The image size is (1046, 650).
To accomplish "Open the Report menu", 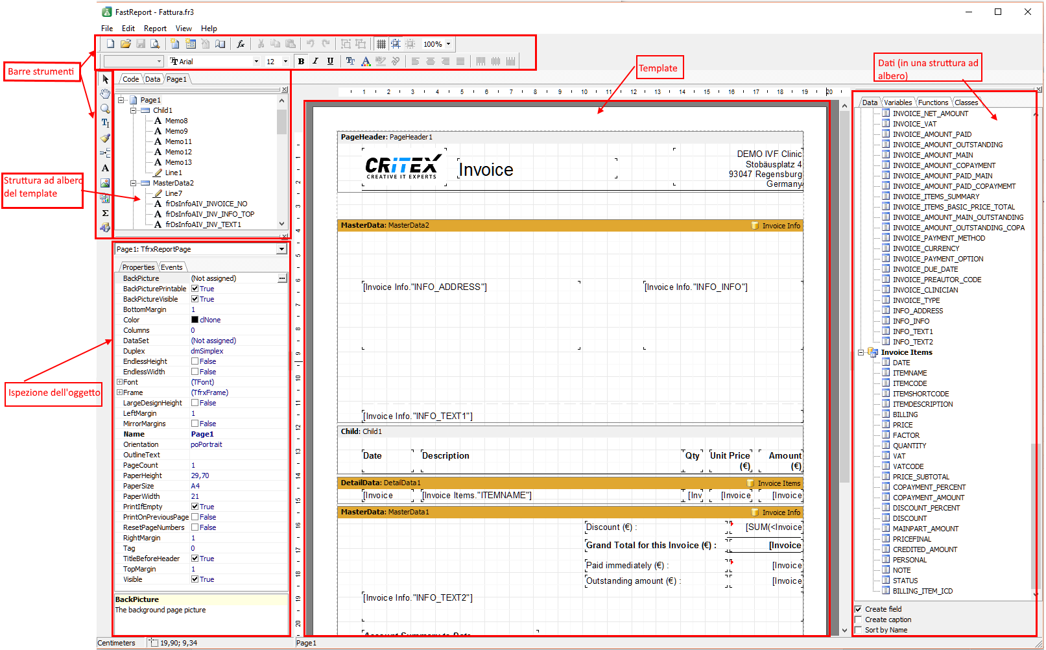I will [x=155, y=29].
